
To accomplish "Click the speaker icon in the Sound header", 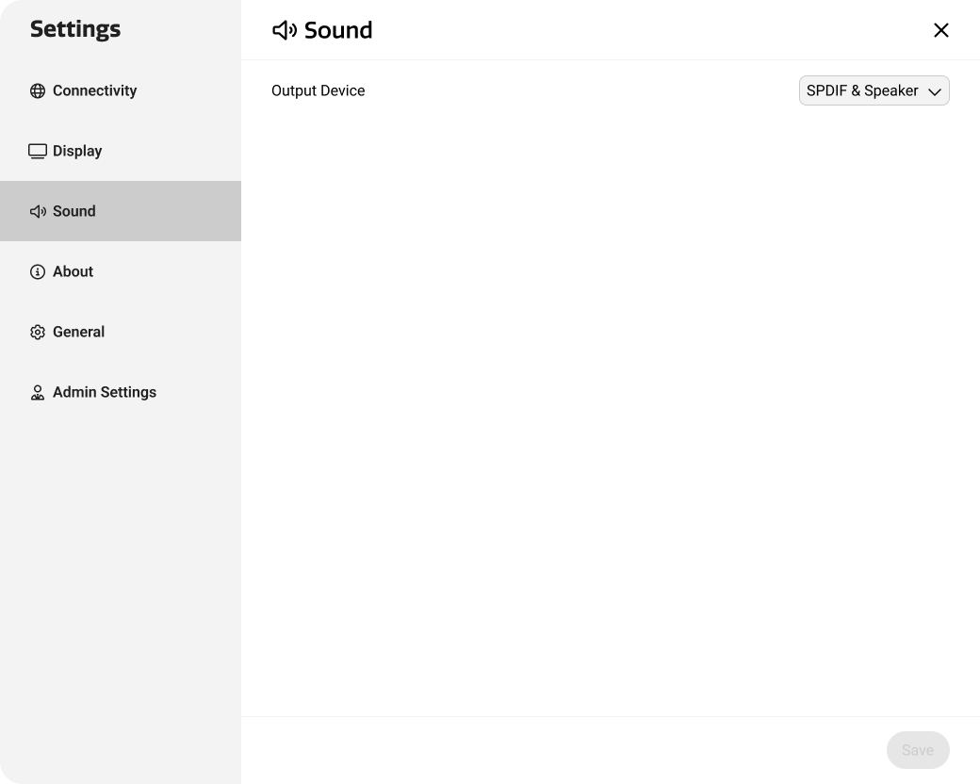I will 285,29.
